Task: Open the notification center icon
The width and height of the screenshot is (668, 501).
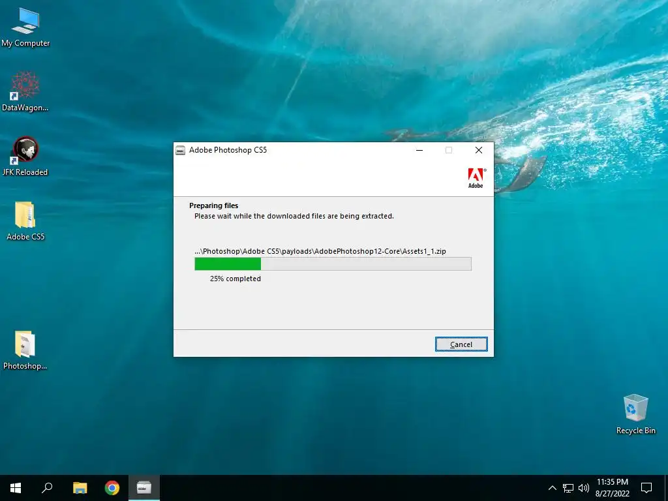Action: (646, 488)
